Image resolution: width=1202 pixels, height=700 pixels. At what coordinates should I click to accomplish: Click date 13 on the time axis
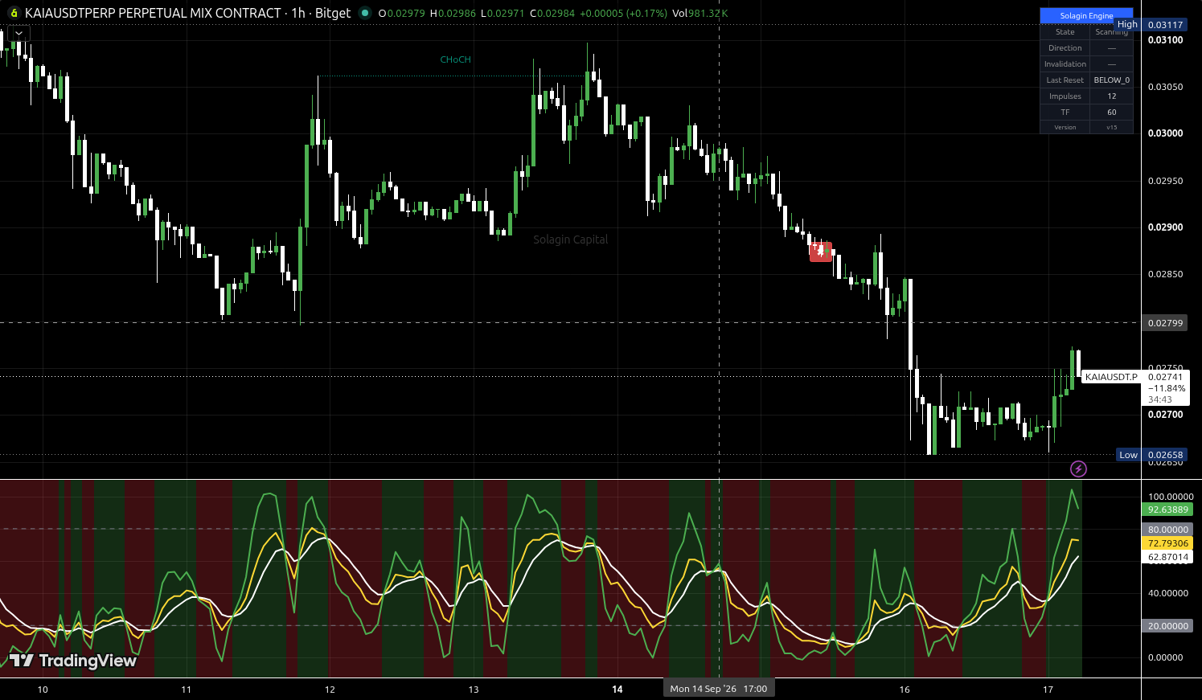coord(474,690)
